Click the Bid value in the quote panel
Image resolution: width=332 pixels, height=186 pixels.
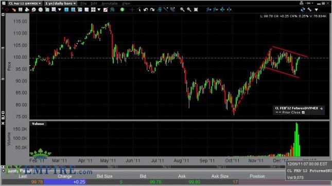155,182
